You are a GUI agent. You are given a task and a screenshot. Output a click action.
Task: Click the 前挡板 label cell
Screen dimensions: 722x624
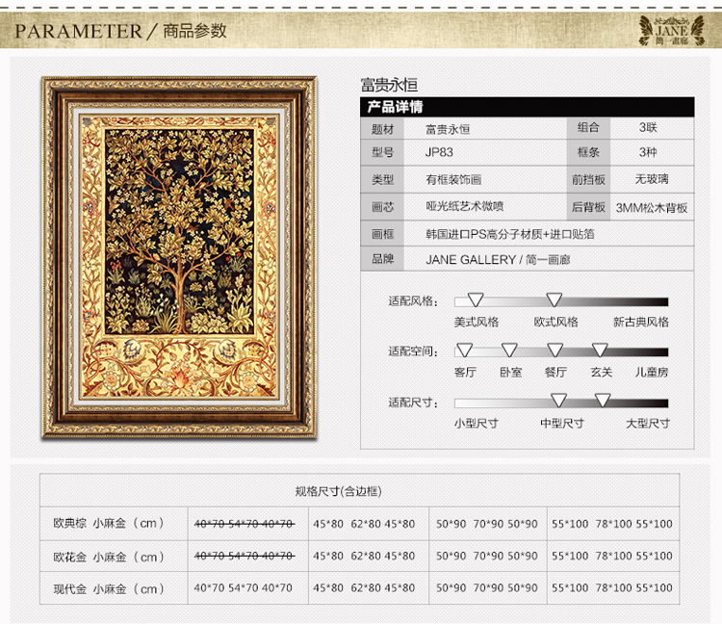tap(588, 180)
